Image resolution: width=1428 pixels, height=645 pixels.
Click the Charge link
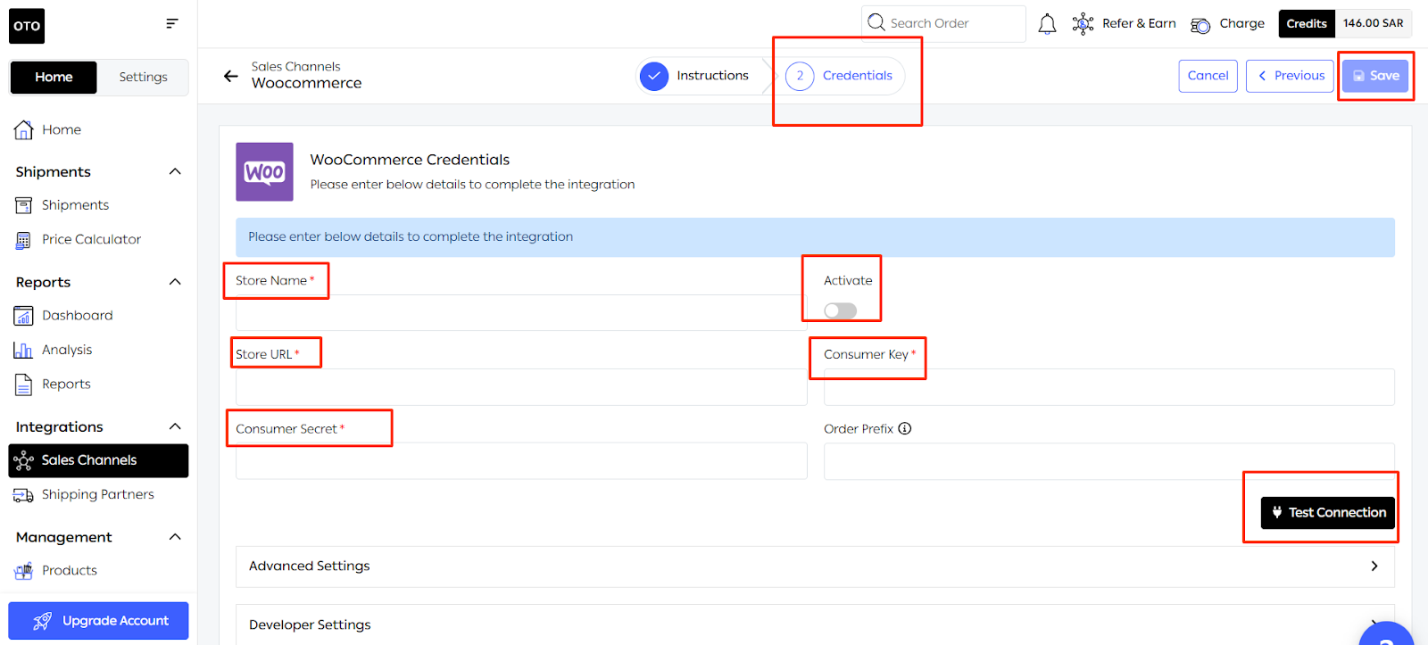pyautogui.click(x=1241, y=23)
